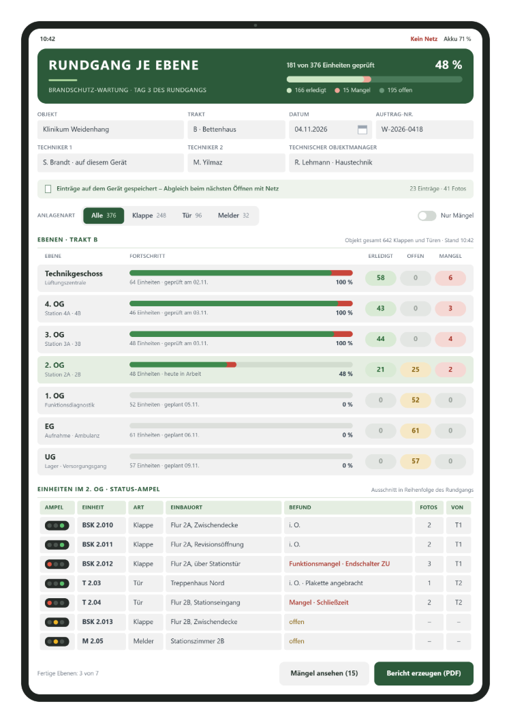Click '195 offen' legend in header
Screen dimensions: 511x723
pos(396,90)
